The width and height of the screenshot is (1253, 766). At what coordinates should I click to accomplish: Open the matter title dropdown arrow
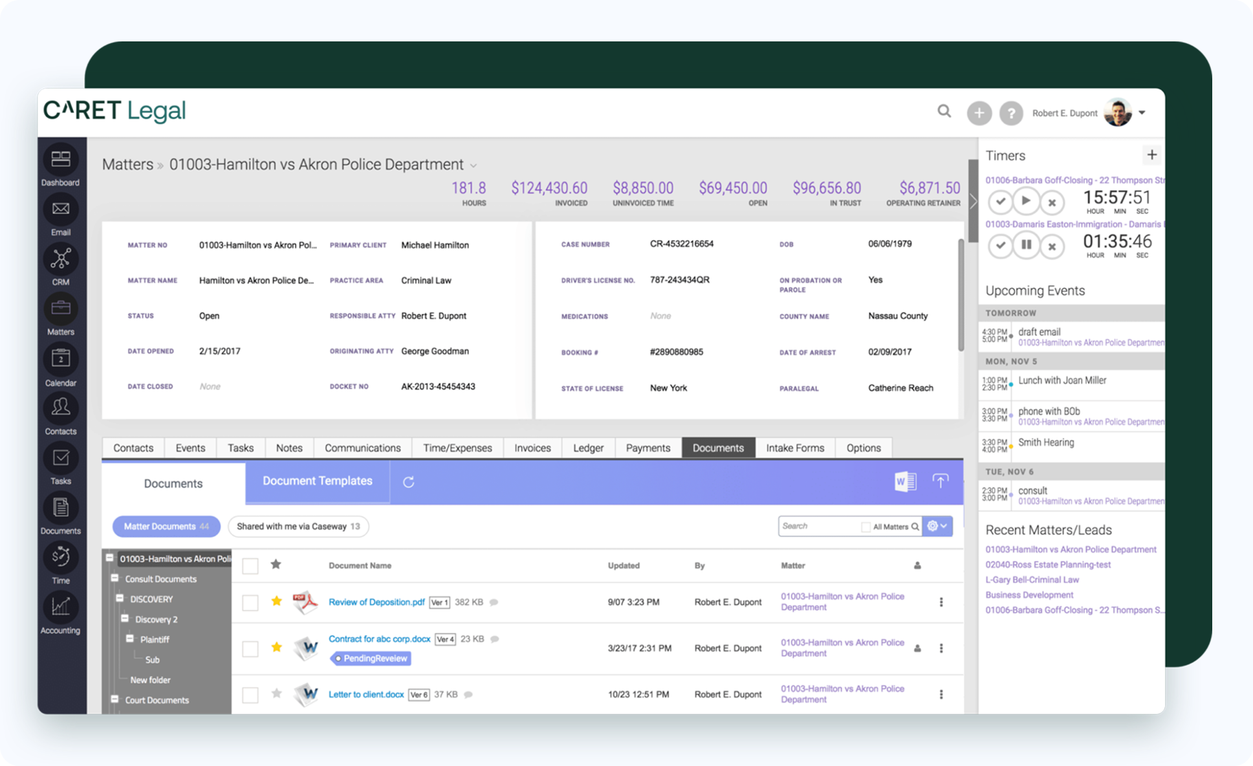click(474, 166)
